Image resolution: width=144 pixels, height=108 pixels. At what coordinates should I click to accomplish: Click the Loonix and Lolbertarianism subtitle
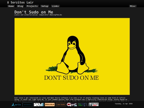pyautogui.click(x=38, y=15)
